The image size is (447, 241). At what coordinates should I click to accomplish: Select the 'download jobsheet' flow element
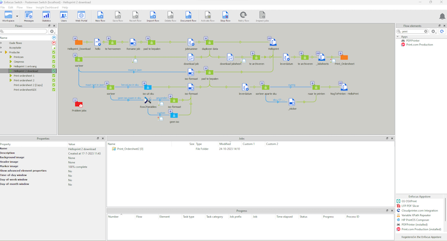click(230, 58)
